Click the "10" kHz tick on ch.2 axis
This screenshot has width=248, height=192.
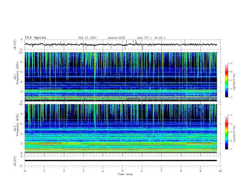click(21, 104)
